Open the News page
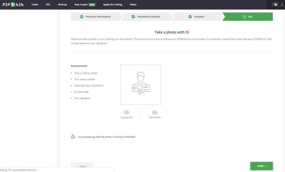The height and width of the screenshot is (172, 285). click(133, 4)
